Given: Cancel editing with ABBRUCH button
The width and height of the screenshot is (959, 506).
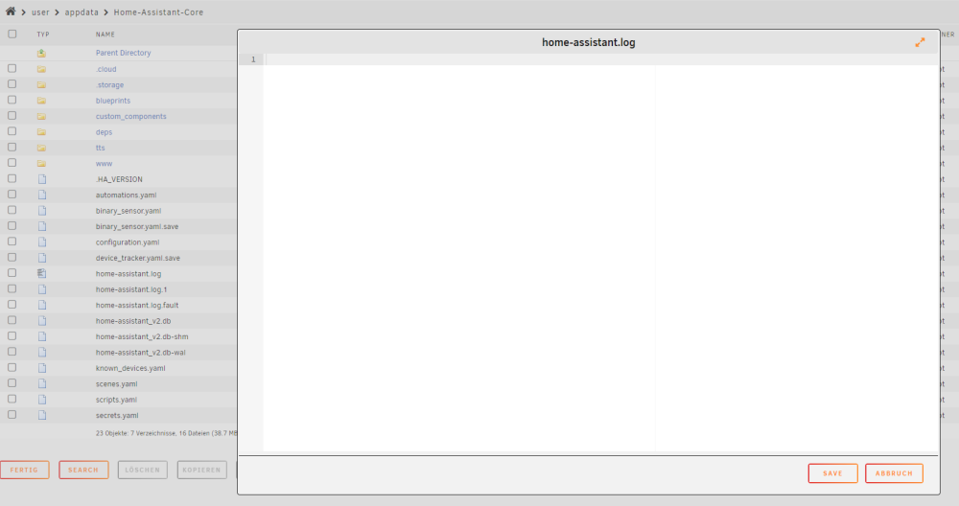Looking at the screenshot, I should (894, 473).
